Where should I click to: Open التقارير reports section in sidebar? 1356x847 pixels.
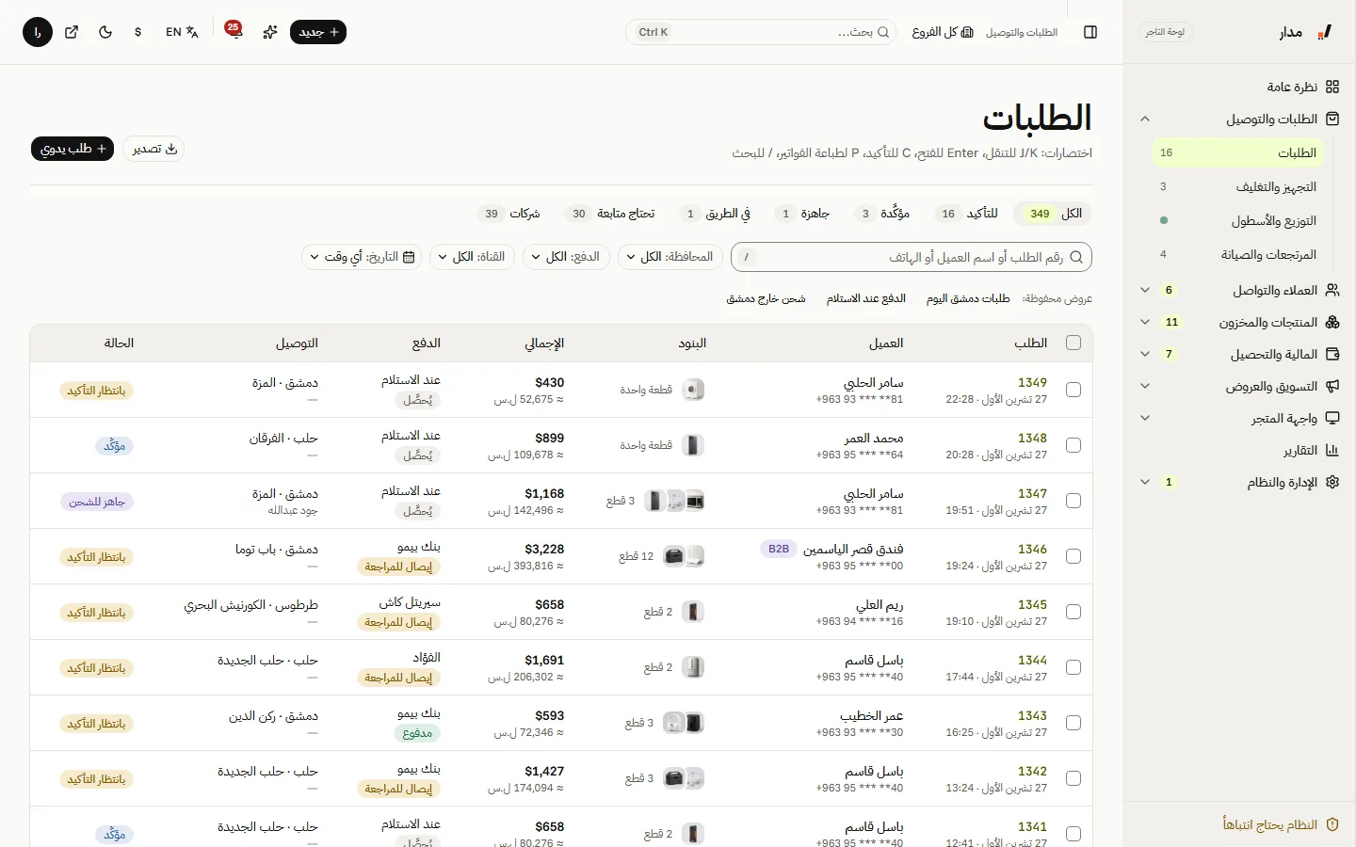tap(1238, 450)
